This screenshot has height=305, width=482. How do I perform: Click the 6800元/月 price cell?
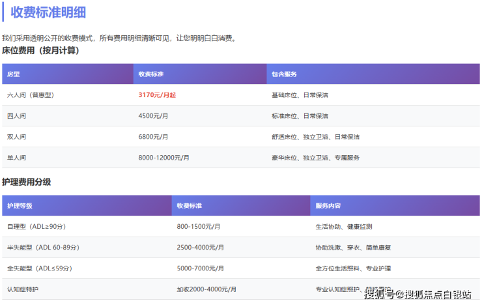point(153,137)
